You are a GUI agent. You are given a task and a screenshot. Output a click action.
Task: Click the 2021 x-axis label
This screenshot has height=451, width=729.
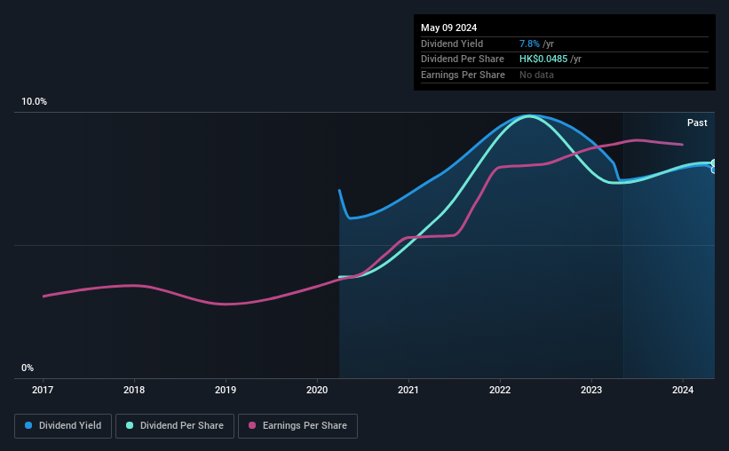pyautogui.click(x=408, y=390)
